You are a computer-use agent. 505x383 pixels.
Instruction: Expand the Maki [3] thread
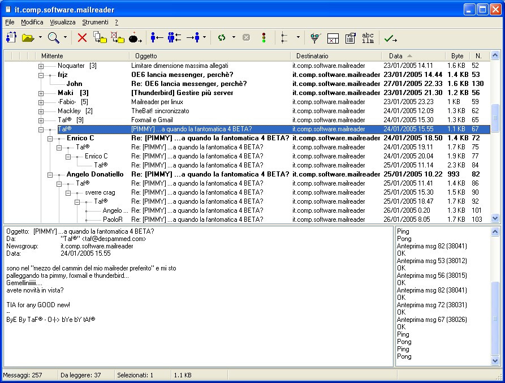tap(41, 93)
